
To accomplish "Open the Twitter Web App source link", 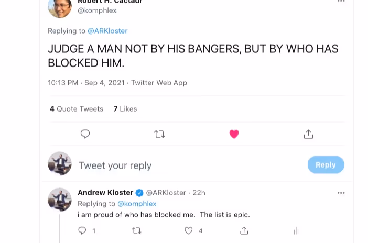I will (x=159, y=83).
